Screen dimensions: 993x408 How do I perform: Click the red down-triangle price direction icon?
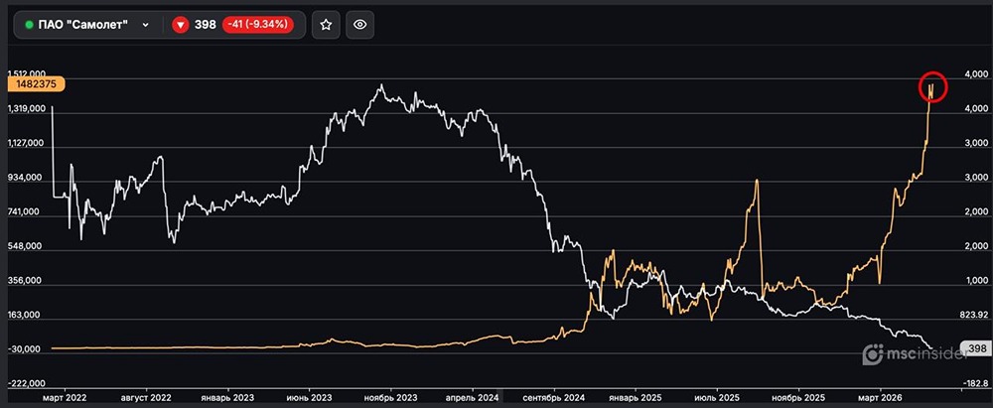pyautogui.click(x=181, y=25)
